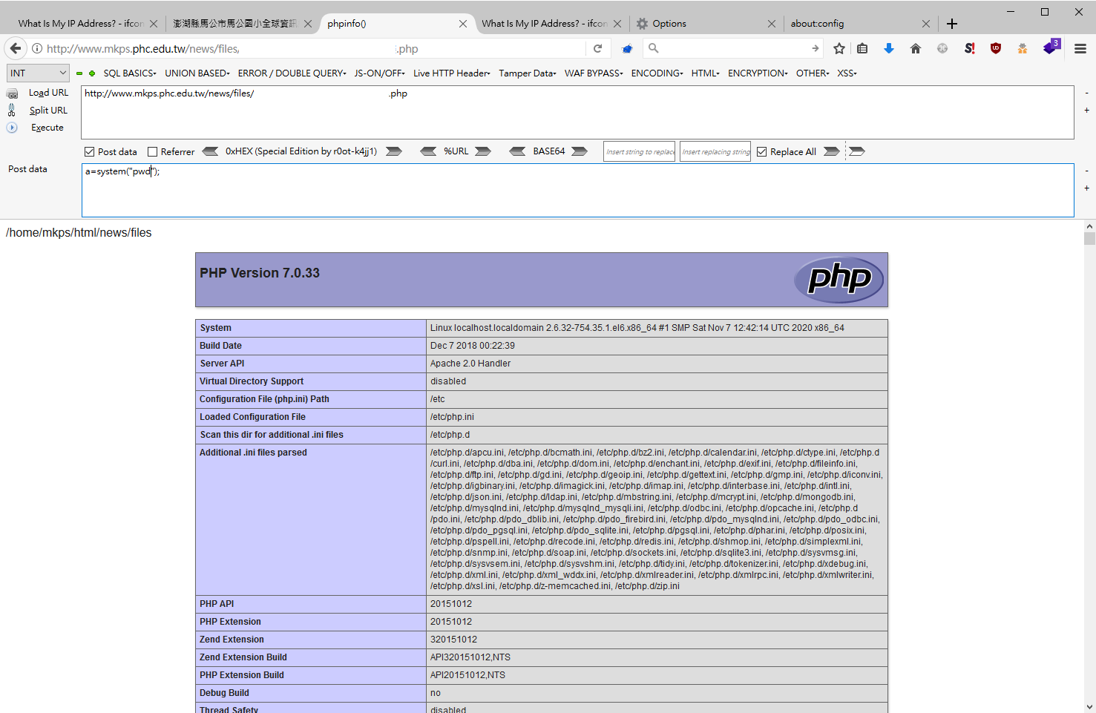This screenshot has height=713, width=1096.
Task: Click the Load URL icon
Action: 13,93
